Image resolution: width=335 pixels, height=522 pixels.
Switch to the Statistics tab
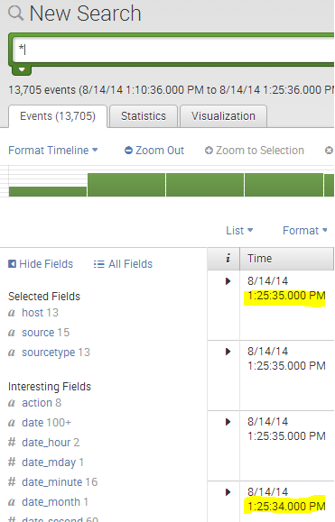(x=144, y=116)
